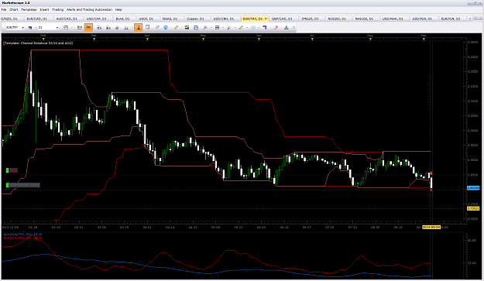
Task: Expand the scaling mode dropdown arrow
Action: tap(132, 28)
